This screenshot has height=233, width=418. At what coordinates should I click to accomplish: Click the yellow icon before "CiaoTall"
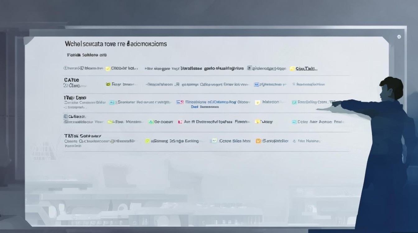click(x=292, y=69)
